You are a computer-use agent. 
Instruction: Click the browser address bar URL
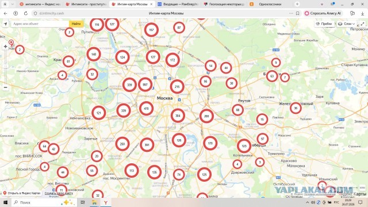click(x=52, y=13)
